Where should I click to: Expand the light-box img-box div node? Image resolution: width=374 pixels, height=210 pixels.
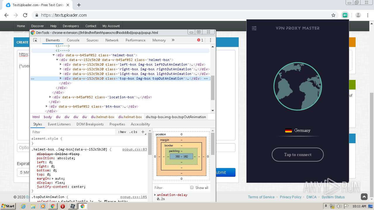point(61,74)
